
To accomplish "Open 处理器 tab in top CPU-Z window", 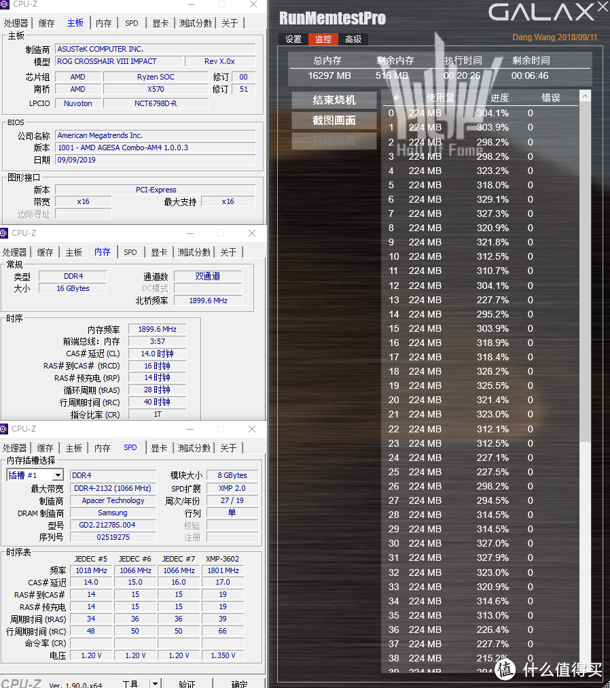I will click(x=16, y=23).
